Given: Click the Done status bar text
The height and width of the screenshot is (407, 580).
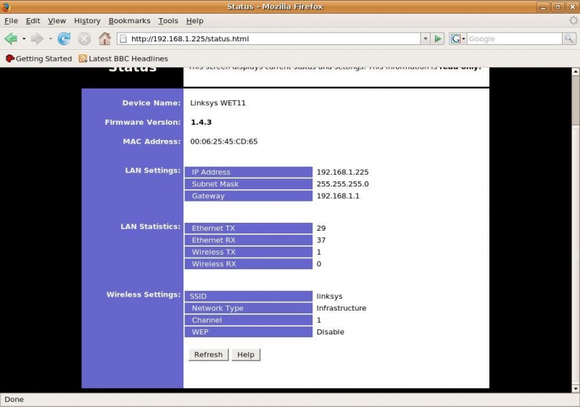Looking at the screenshot, I should click(14, 399).
